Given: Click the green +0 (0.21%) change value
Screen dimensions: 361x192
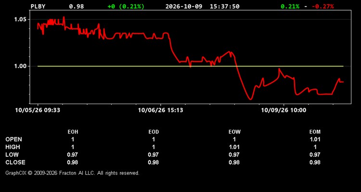Looking at the screenshot, I should tap(126, 6).
